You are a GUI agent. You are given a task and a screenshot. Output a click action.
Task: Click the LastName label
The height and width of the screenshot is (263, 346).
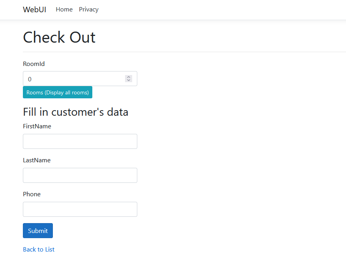click(x=37, y=160)
